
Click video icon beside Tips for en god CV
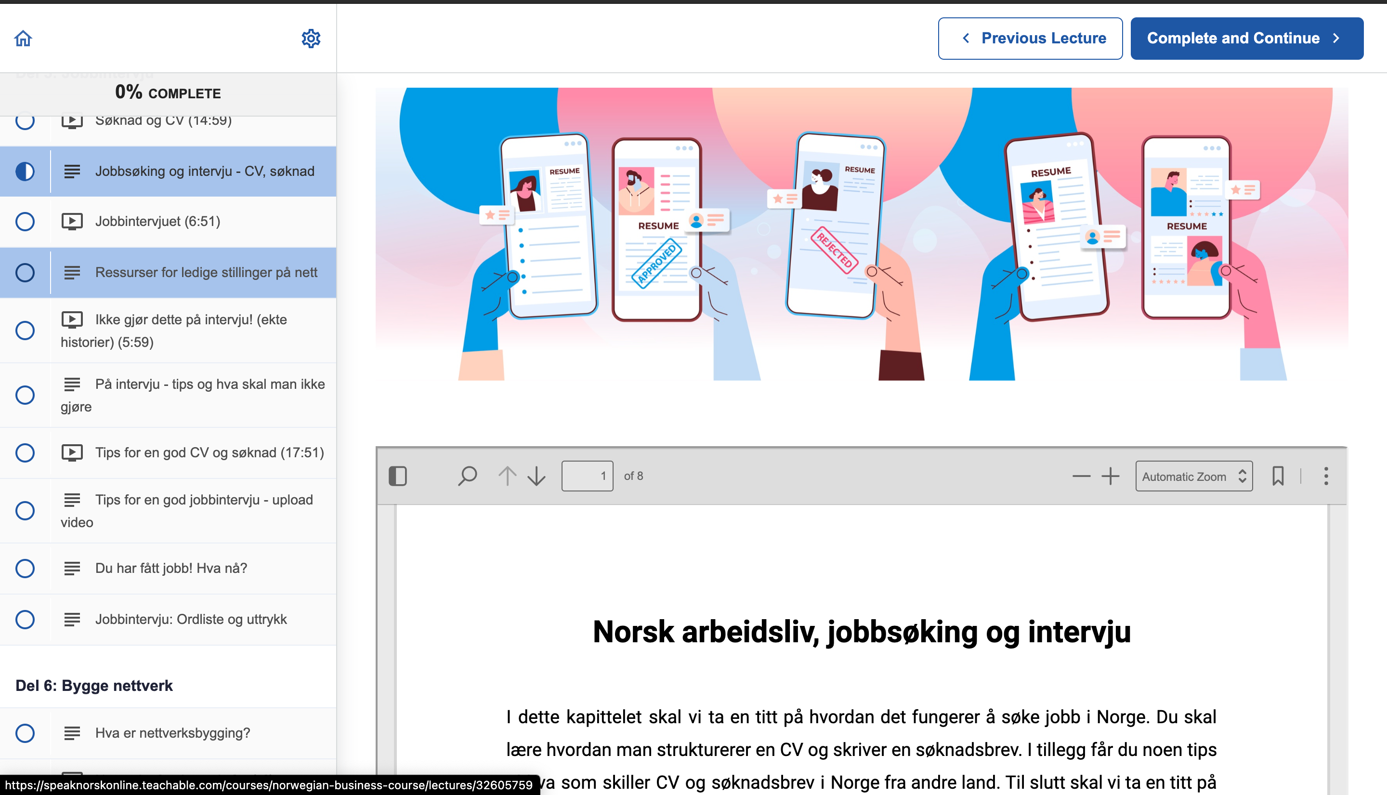tap(72, 452)
